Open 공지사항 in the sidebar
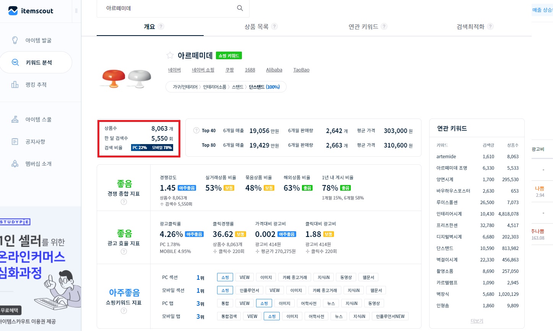The height and width of the screenshot is (331, 553). (x=36, y=141)
